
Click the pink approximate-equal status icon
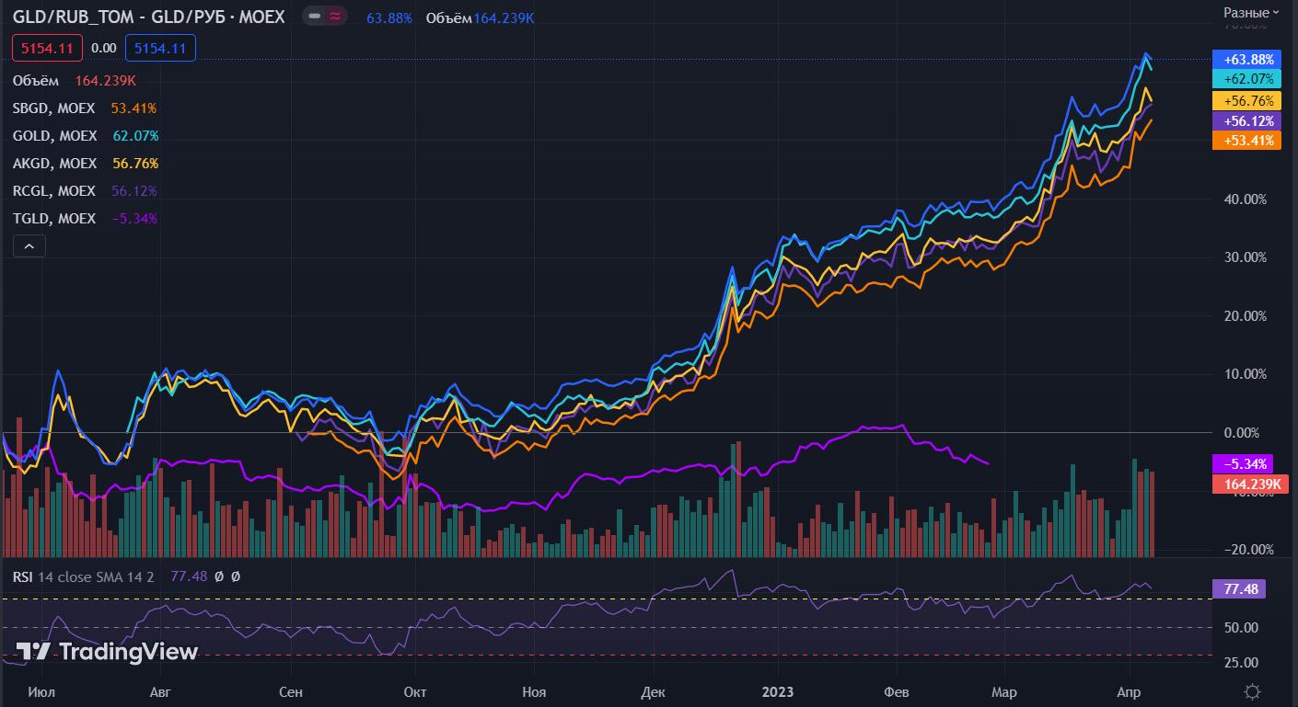tap(336, 17)
